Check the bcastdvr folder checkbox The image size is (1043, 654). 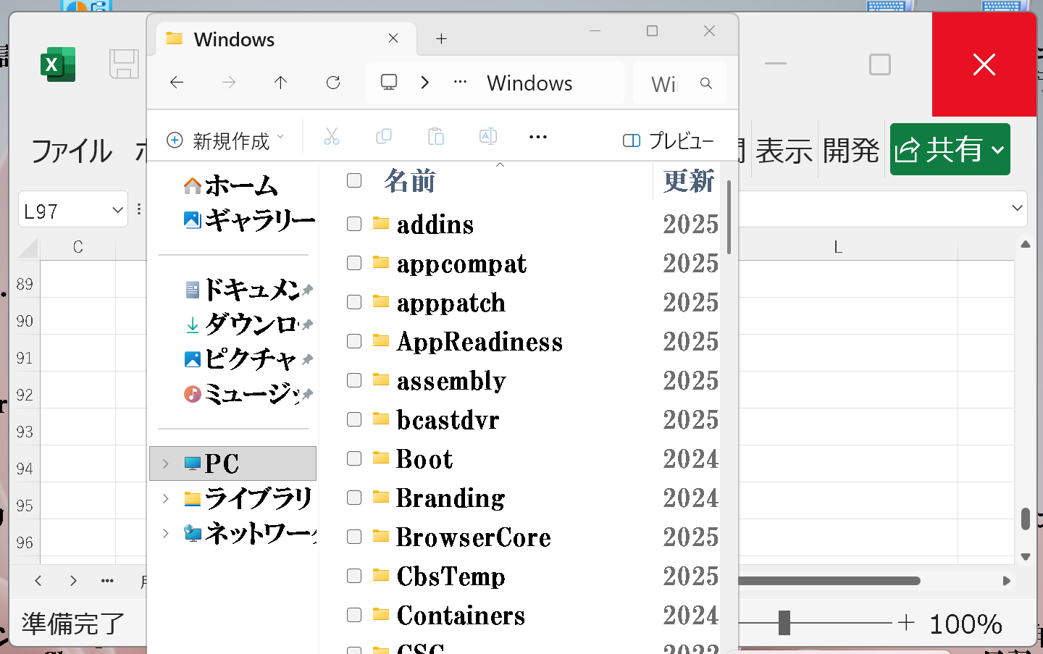354,419
